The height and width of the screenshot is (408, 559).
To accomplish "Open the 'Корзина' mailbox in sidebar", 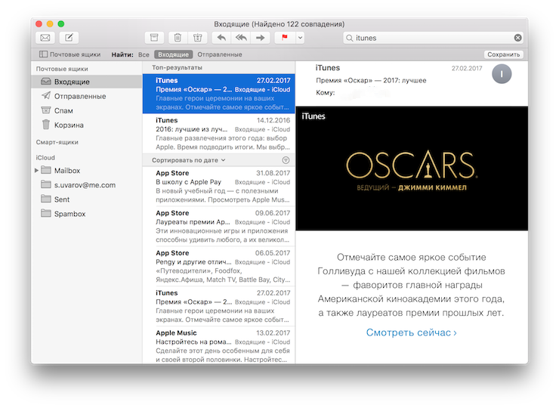I will pyautogui.click(x=68, y=125).
